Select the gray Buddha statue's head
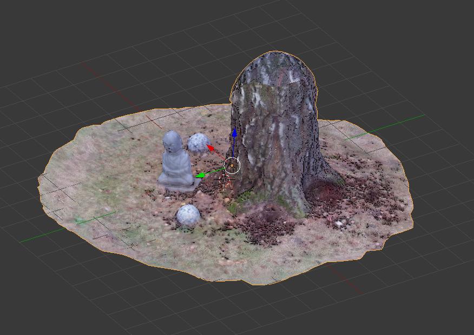This screenshot has height=335, width=474. (x=172, y=142)
